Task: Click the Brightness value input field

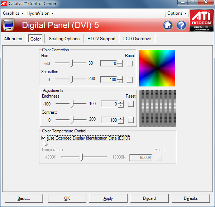Action: [x=109, y=104]
